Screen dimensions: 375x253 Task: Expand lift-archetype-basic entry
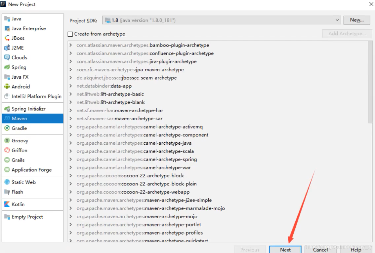point(70,94)
